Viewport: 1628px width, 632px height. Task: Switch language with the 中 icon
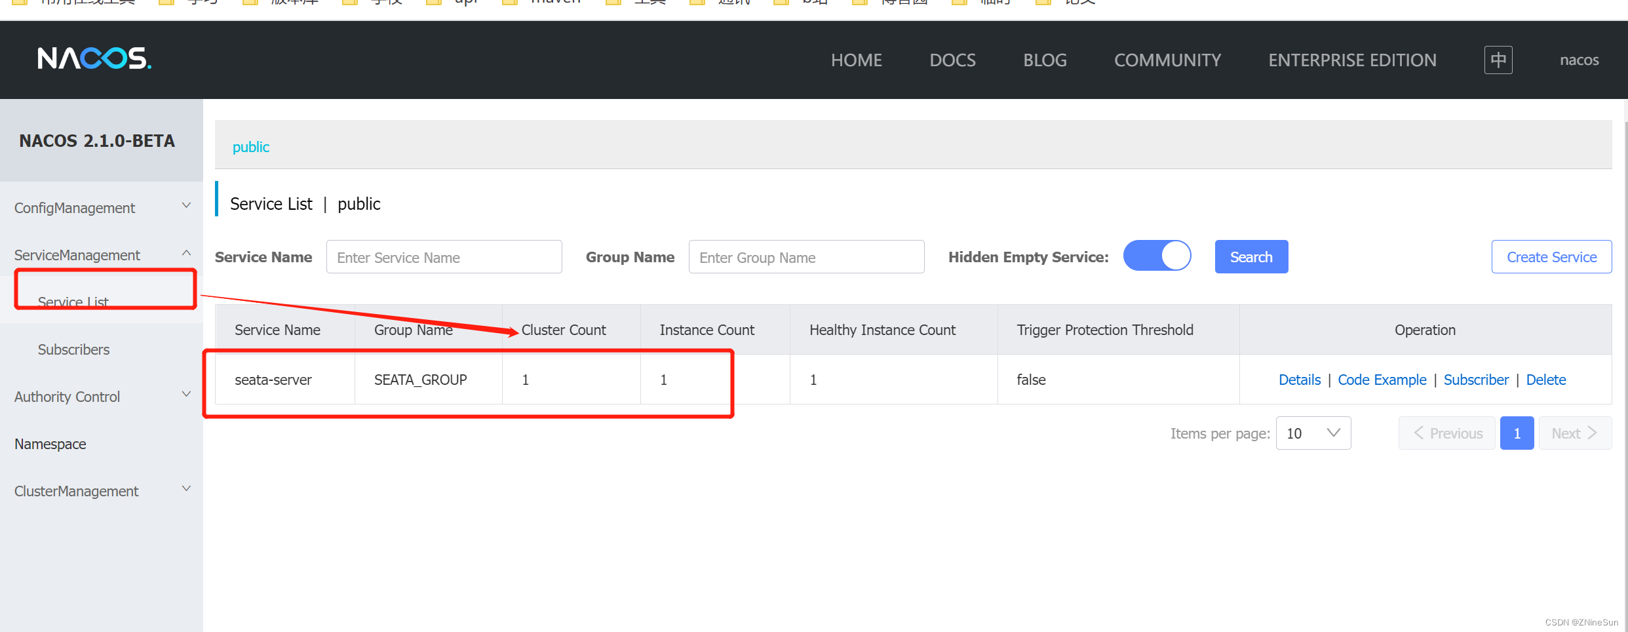click(1498, 60)
